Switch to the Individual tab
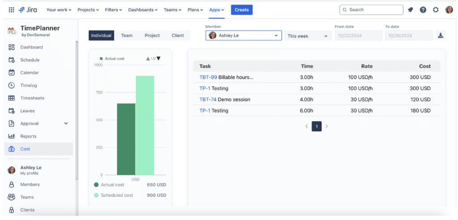The height and width of the screenshot is (220, 458). [x=101, y=35]
